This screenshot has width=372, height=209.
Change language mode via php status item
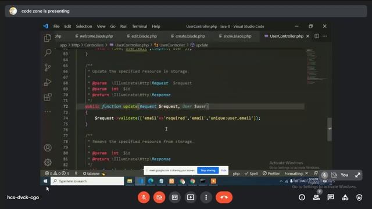(236, 174)
